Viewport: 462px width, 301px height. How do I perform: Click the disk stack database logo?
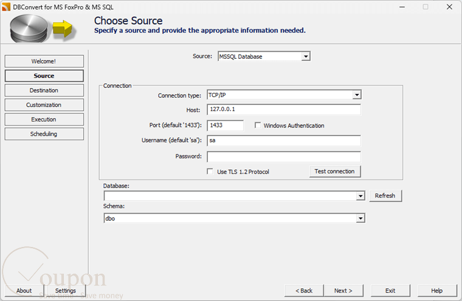tap(29, 29)
